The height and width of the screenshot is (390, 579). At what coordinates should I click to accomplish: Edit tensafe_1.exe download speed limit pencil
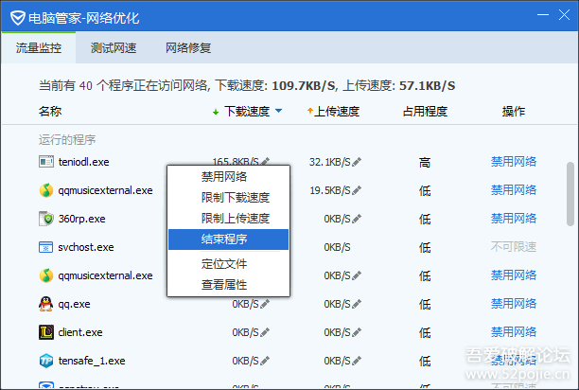point(265,361)
